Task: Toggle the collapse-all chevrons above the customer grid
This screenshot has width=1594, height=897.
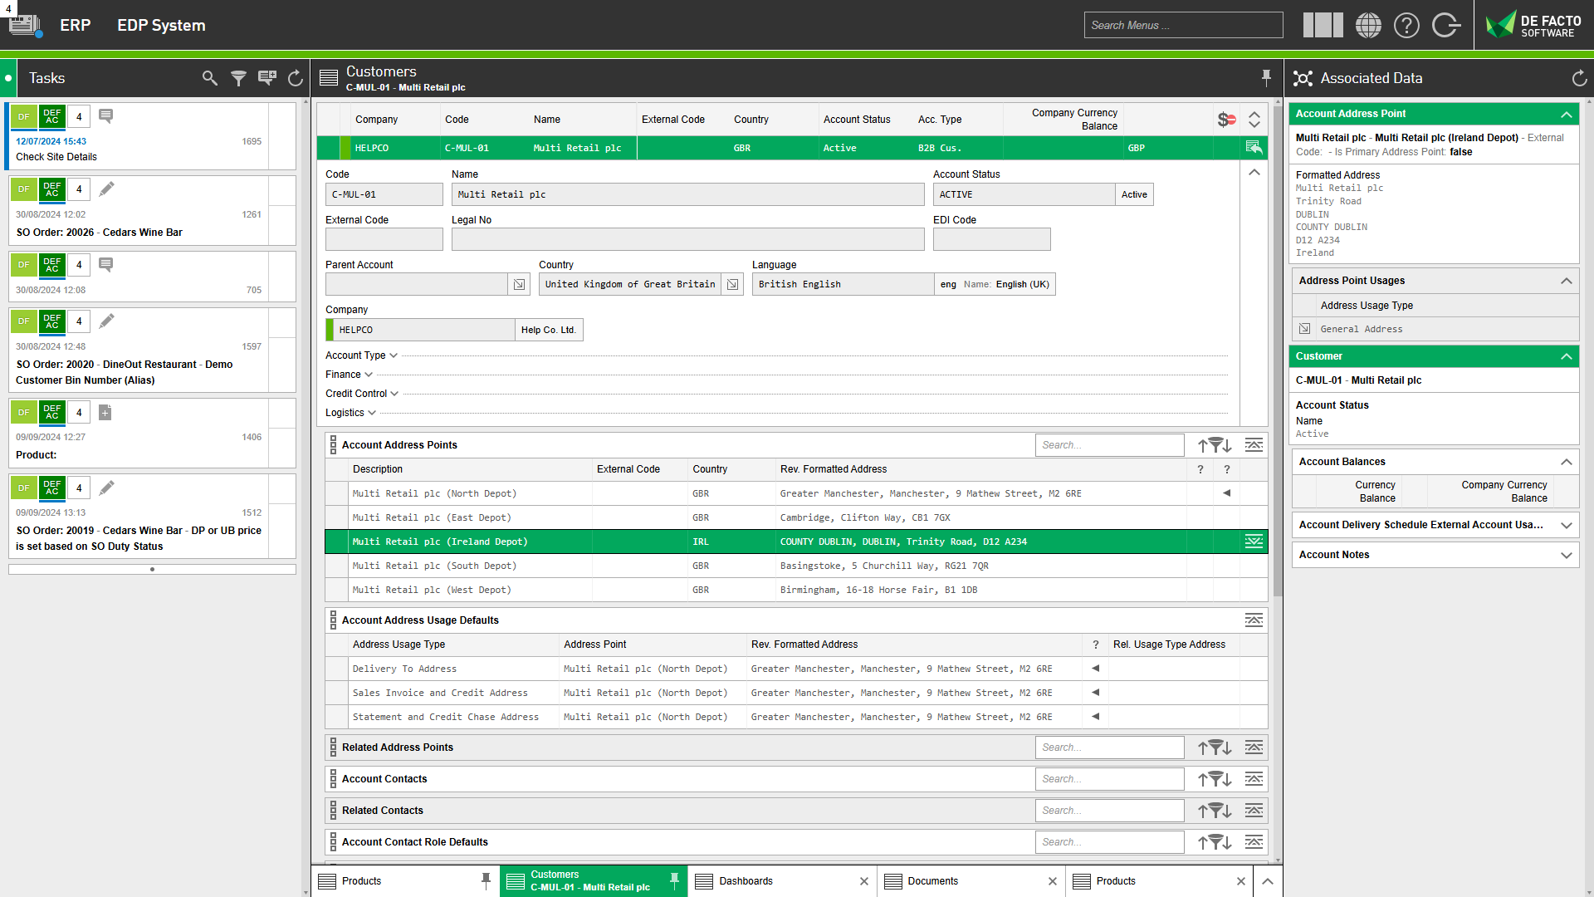Action: 1254,119
